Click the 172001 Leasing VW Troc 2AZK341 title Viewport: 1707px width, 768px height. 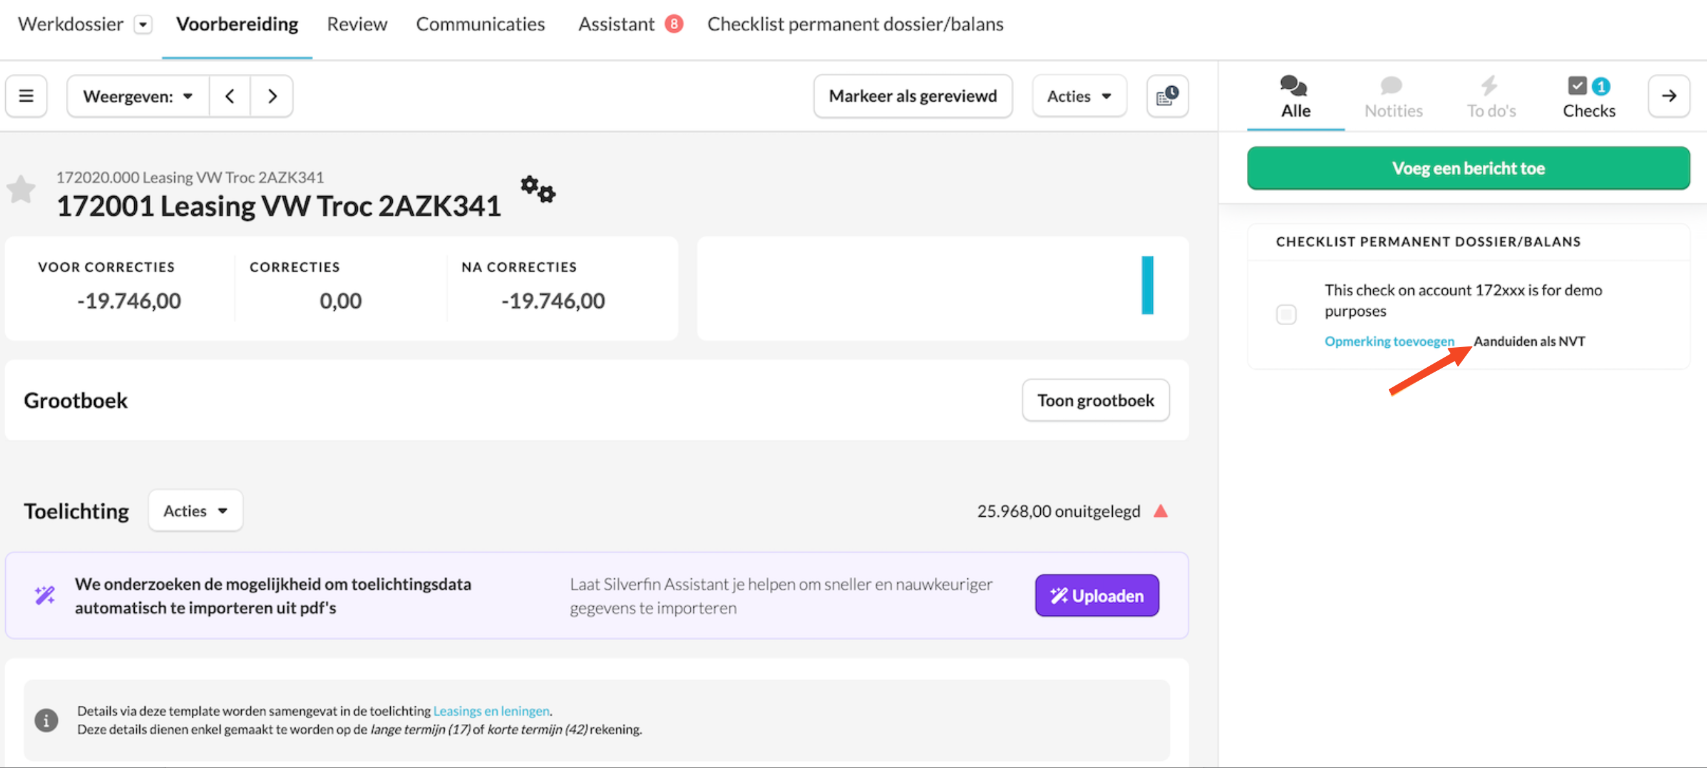tap(279, 206)
